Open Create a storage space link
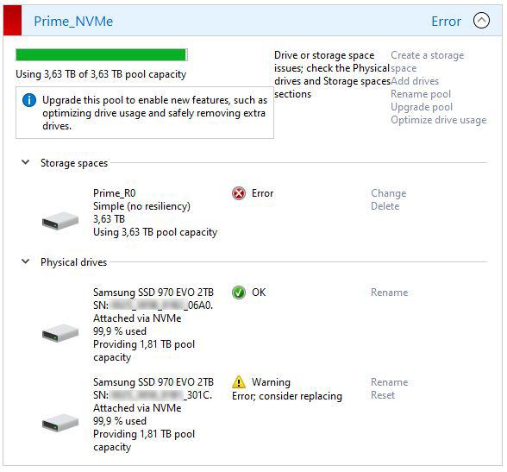 point(427,61)
